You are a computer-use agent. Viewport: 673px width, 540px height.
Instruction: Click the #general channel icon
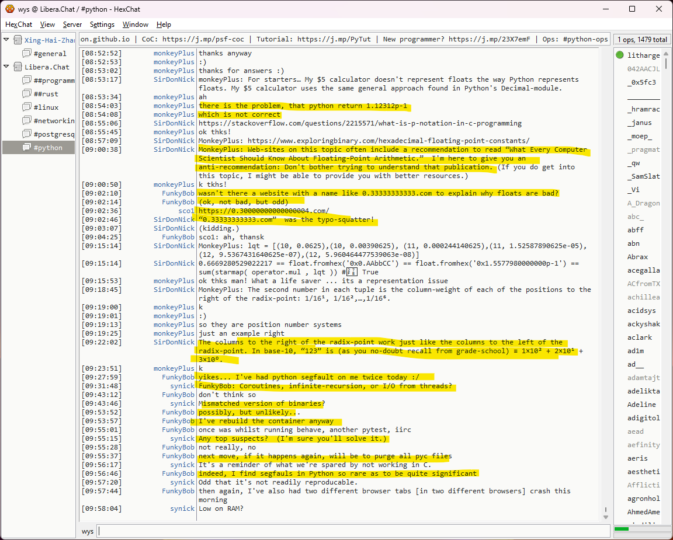26,54
